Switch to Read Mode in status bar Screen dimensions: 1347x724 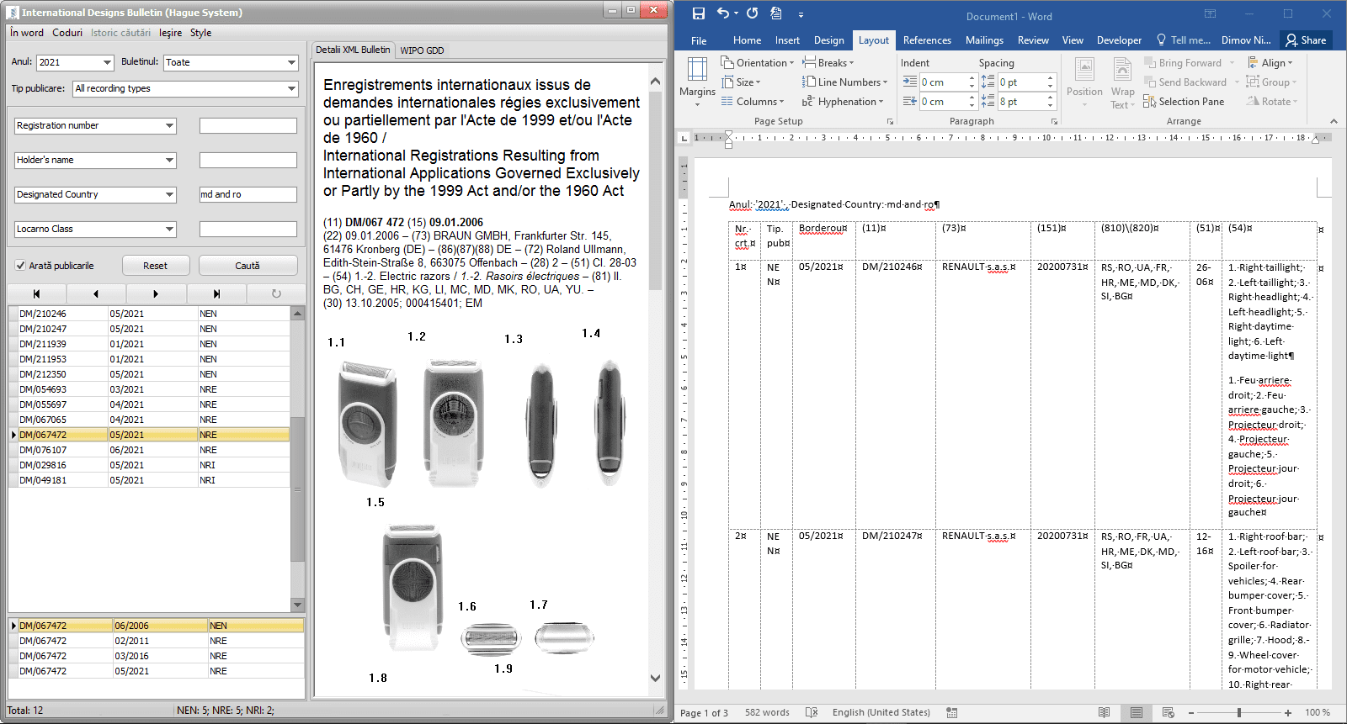coord(1104,712)
